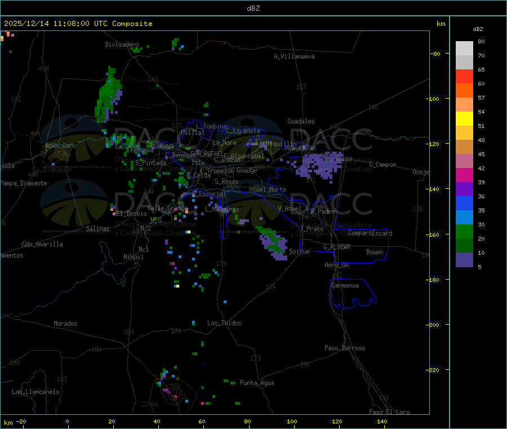Click the large purple echo near Guadales

click(x=319, y=165)
